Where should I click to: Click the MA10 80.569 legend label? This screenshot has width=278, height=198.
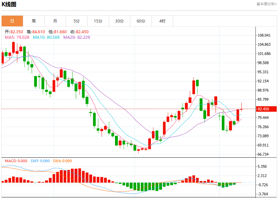[x=46, y=37]
